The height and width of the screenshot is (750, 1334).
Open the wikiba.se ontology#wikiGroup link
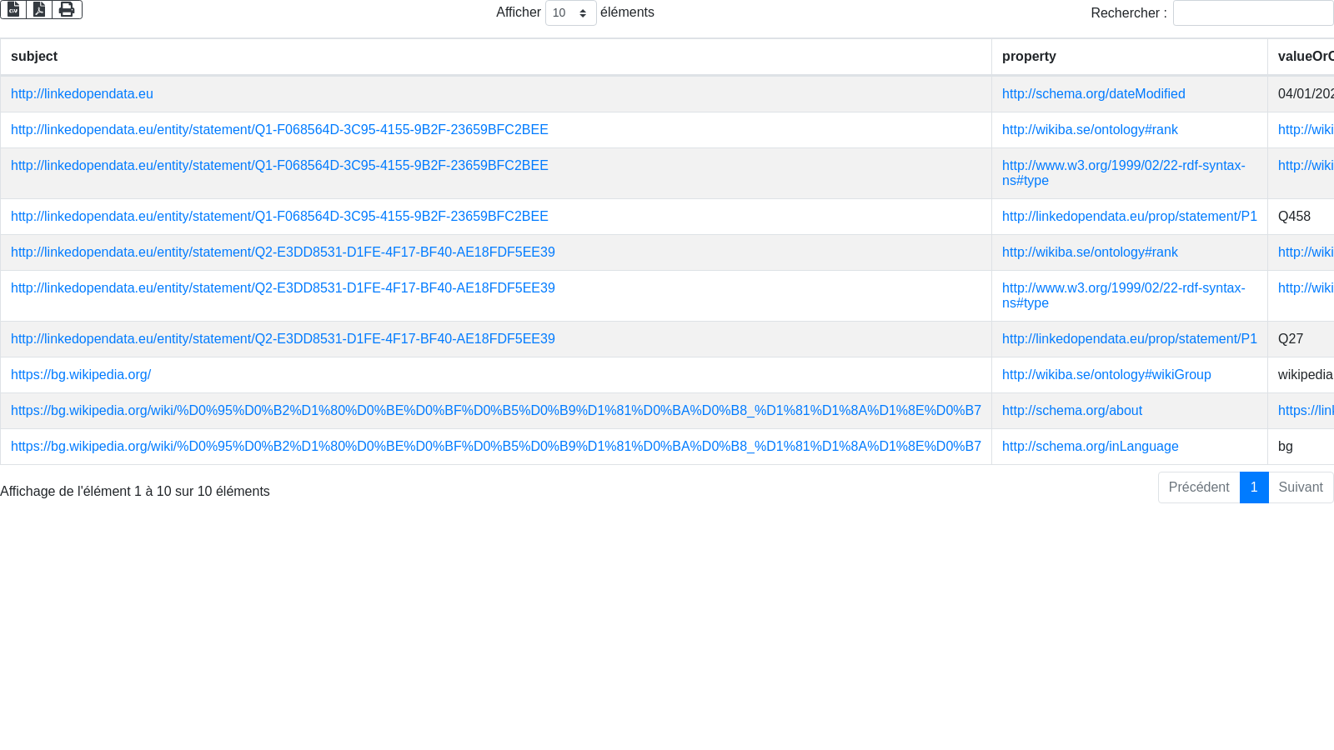[x=1106, y=375]
